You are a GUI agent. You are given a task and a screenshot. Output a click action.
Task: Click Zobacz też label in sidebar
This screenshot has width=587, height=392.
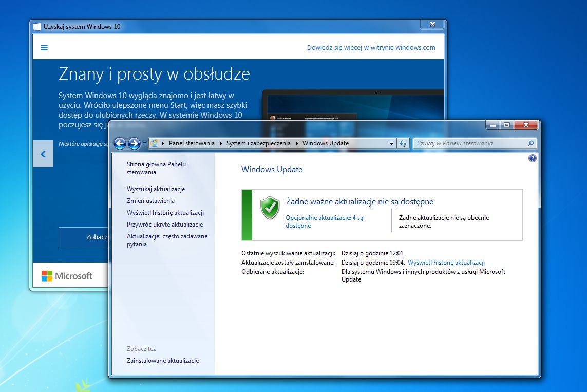pyautogui.click(x=141, y=348)
